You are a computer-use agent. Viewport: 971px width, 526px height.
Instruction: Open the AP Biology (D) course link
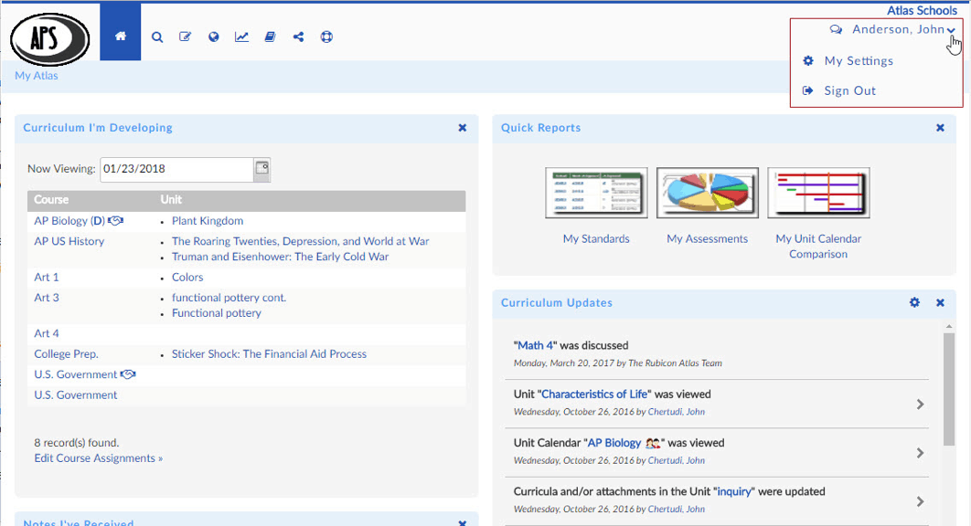pyautogui.click(x=69, y=220)
